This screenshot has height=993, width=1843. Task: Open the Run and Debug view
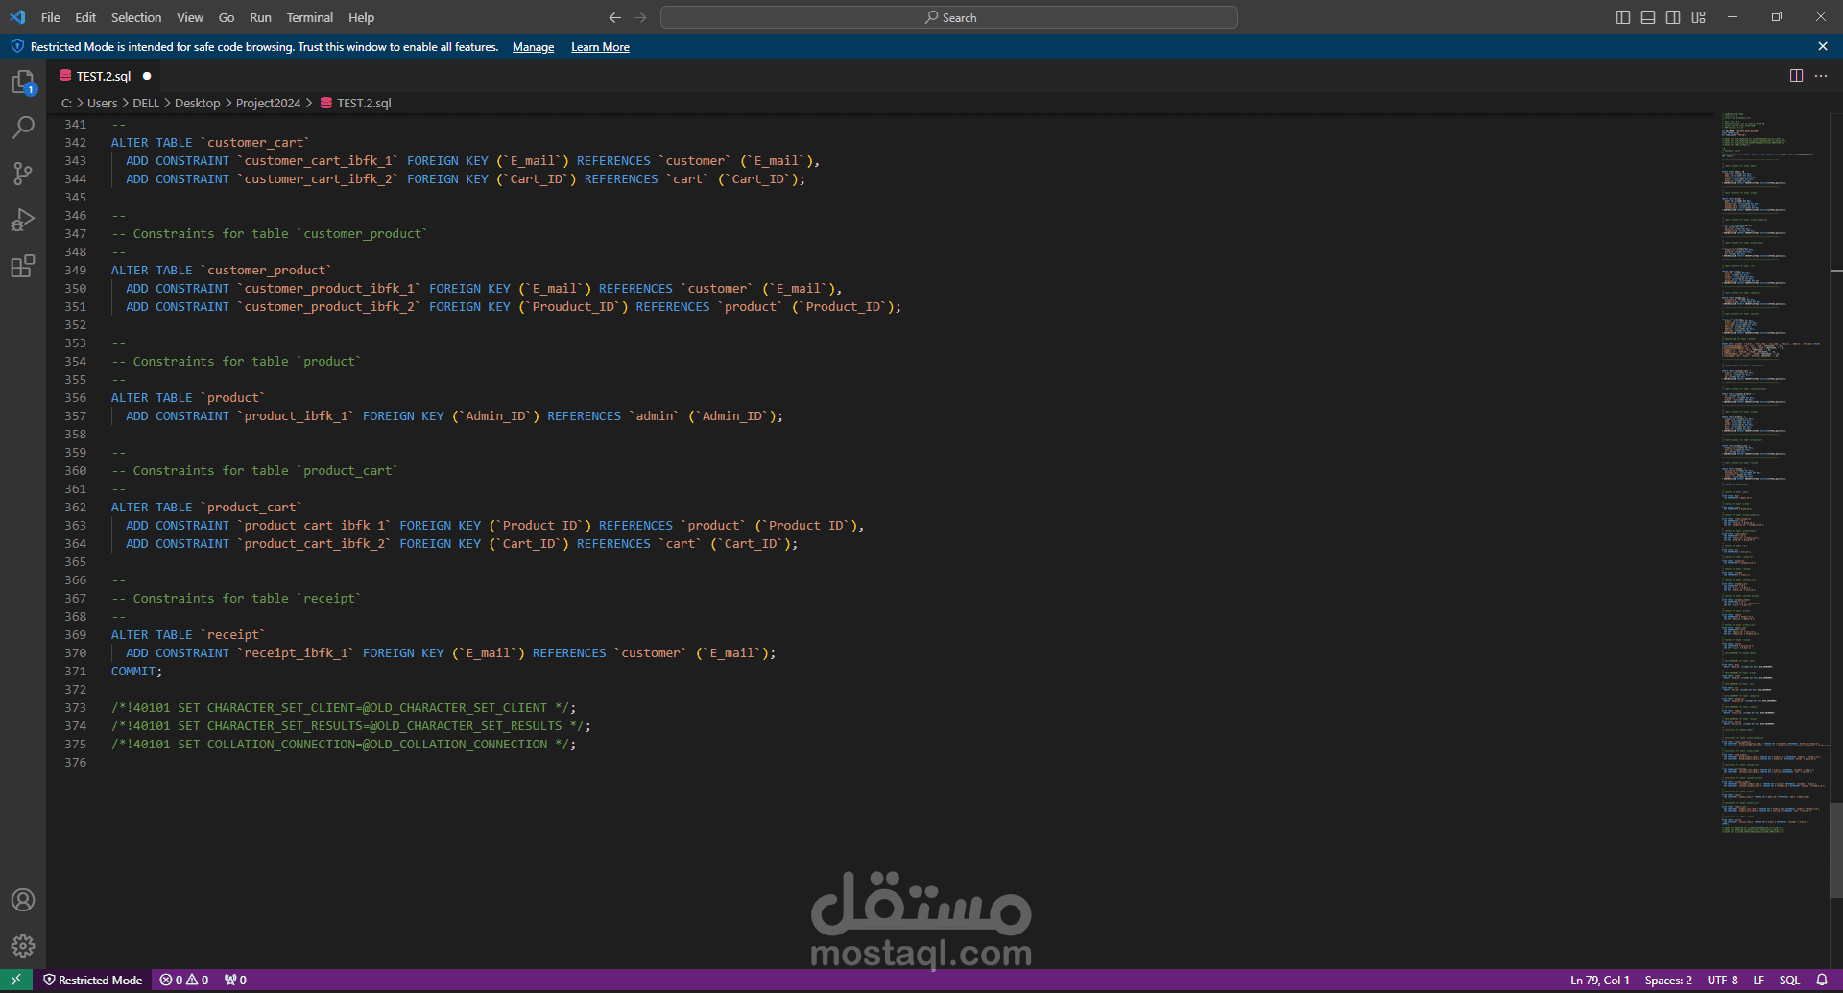[23, 220]
